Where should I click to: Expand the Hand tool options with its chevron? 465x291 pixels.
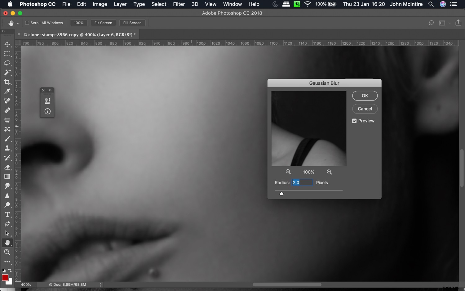[18, 23]
